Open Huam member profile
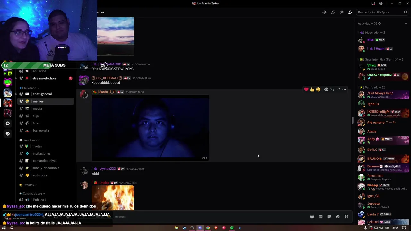Image resolution: width=411 pixels, height=231 pixels. click(384, 49)
